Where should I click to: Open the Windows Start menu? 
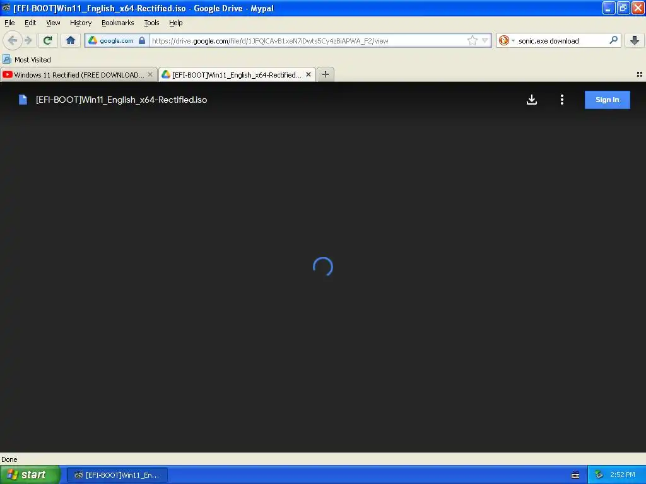[30, 475]
